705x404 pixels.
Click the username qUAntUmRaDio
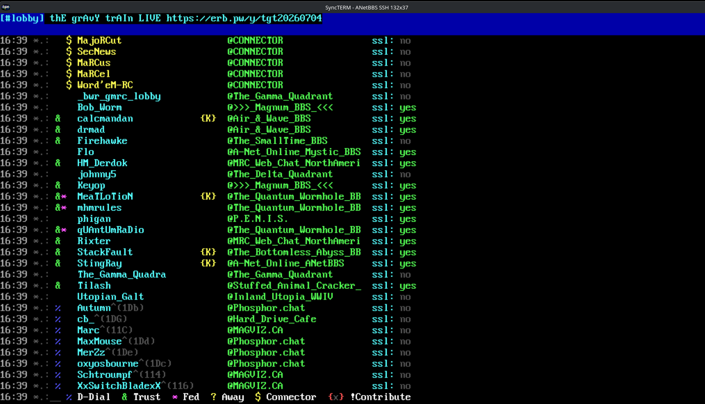[111, 230]
